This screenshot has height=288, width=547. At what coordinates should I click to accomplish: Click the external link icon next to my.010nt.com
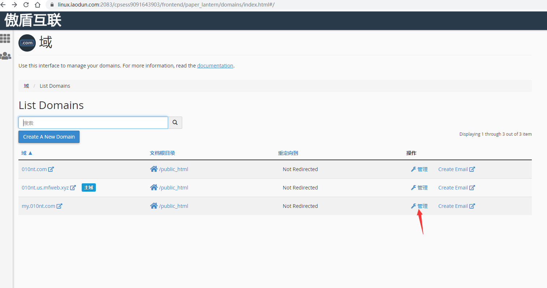59,206
